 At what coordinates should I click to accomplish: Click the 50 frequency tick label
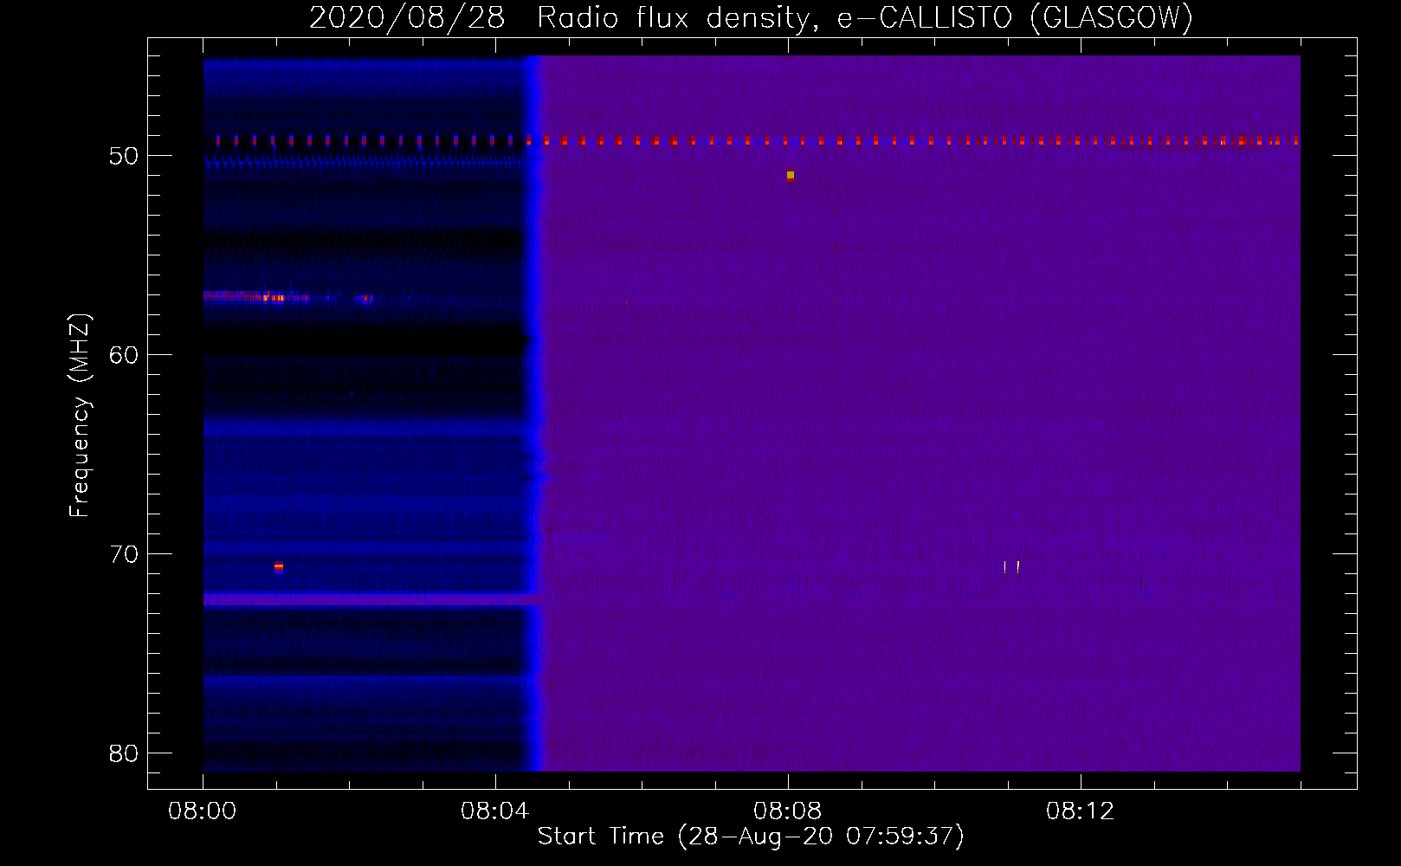pyautogui.click(x=124, y=156)
